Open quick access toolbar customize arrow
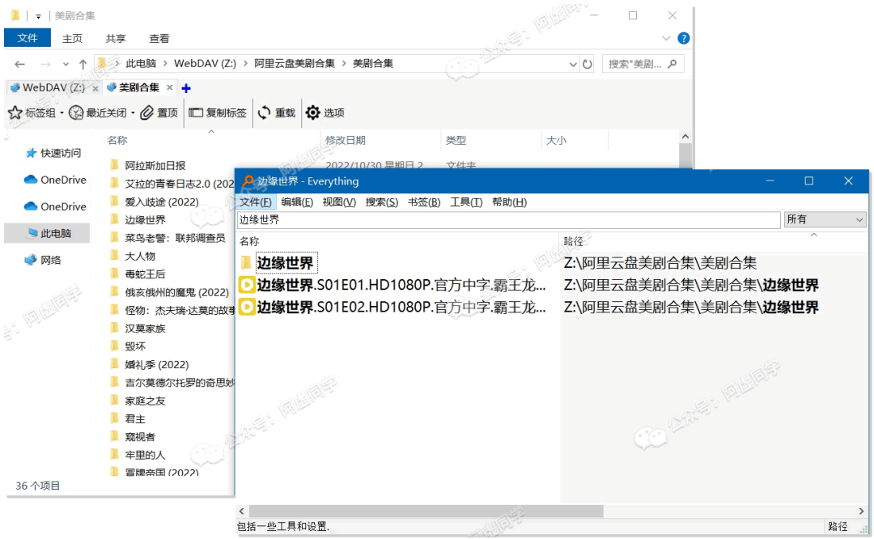 38,16
